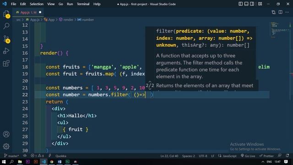Image resolution: width=293 pixels, height=165 pixels.
Task: Open the Windows Start menu
Action: coord(4,162)
